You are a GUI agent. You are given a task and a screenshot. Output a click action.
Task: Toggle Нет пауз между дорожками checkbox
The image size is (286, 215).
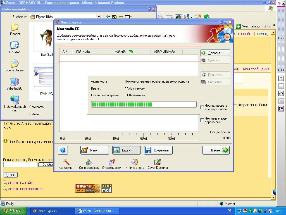202,120
